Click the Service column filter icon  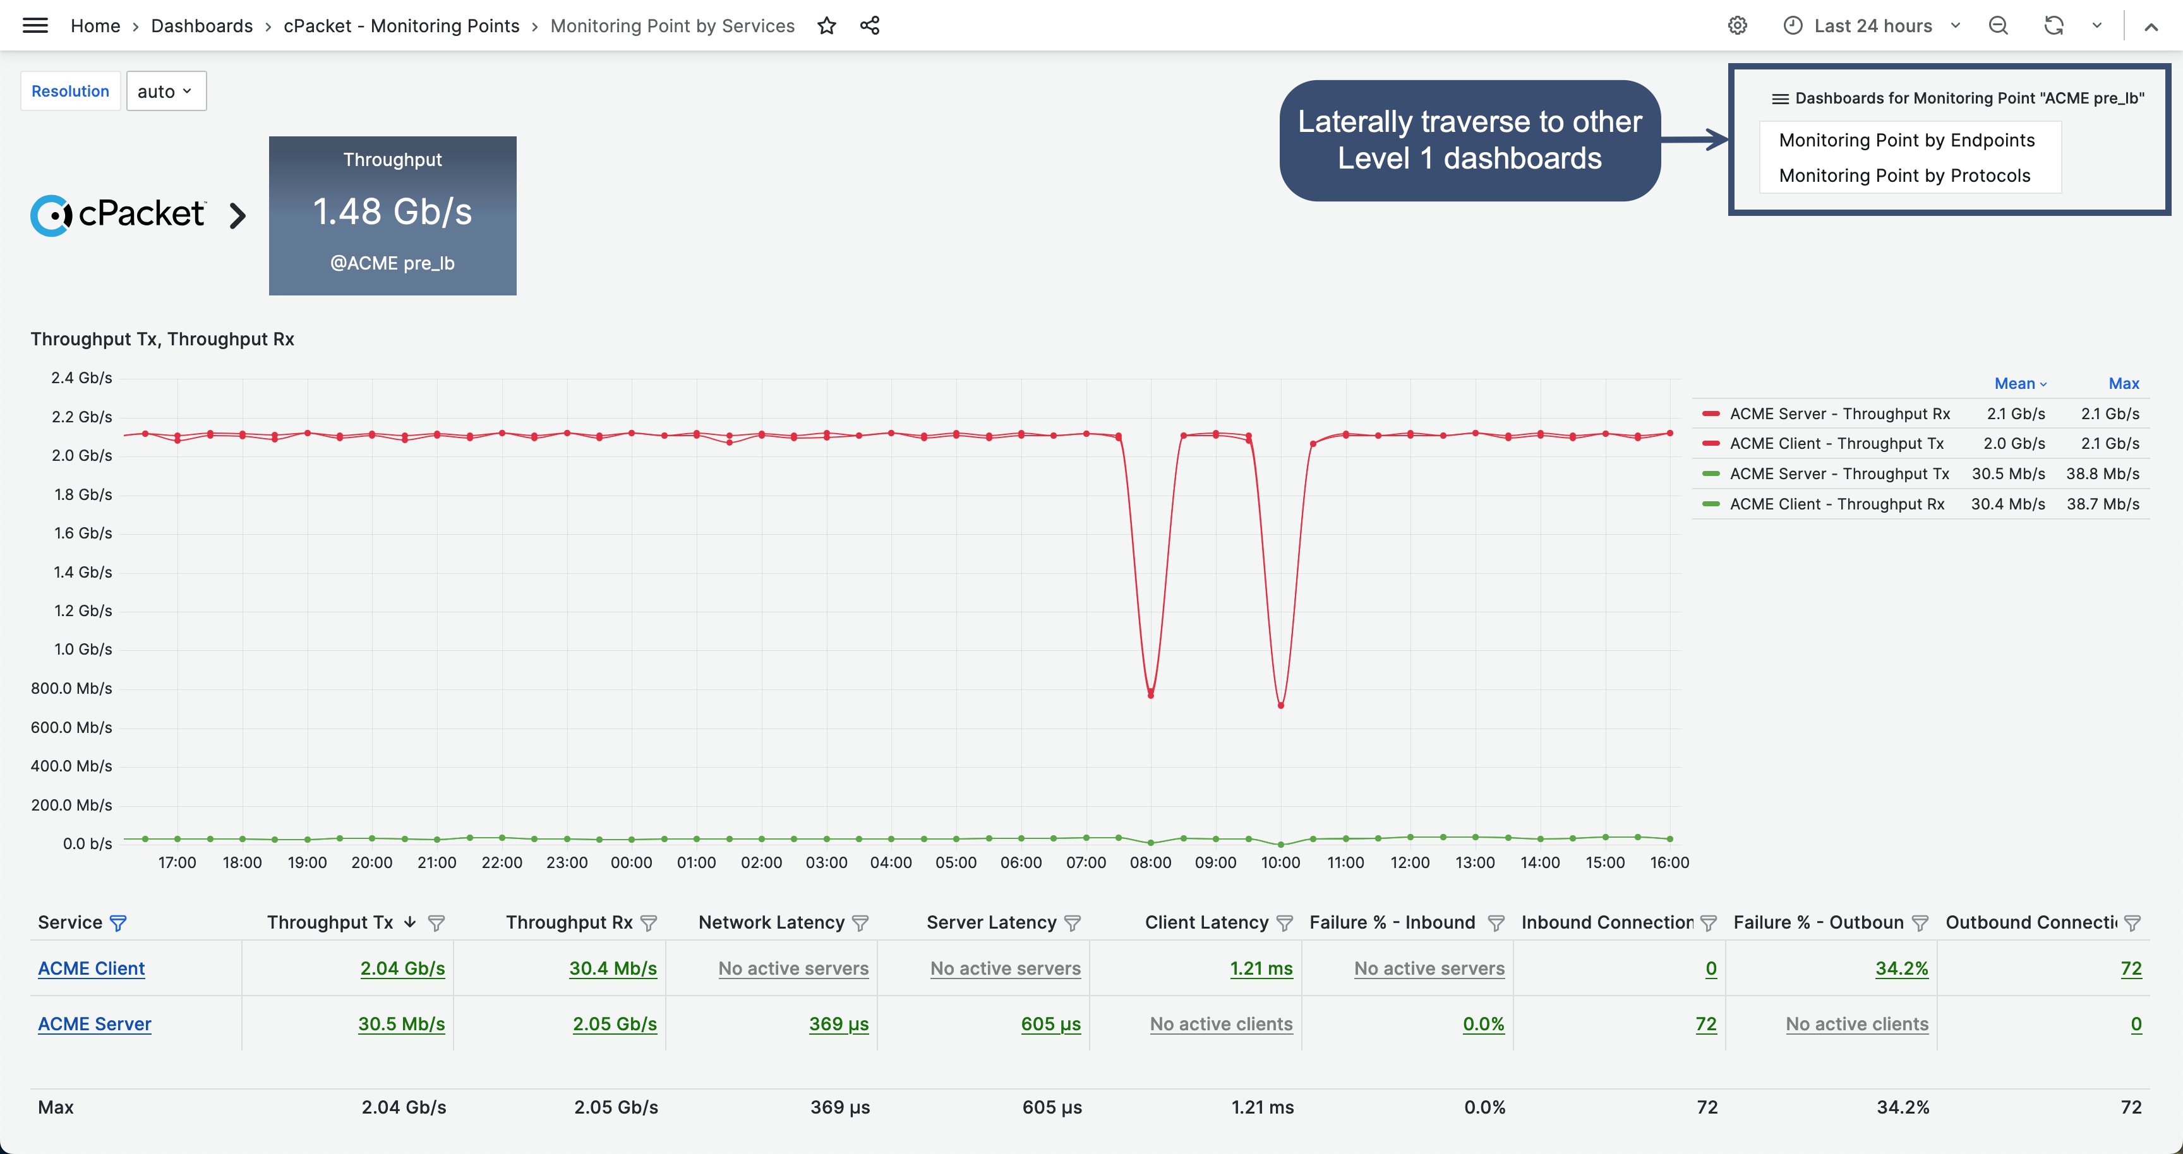point(119,923)
